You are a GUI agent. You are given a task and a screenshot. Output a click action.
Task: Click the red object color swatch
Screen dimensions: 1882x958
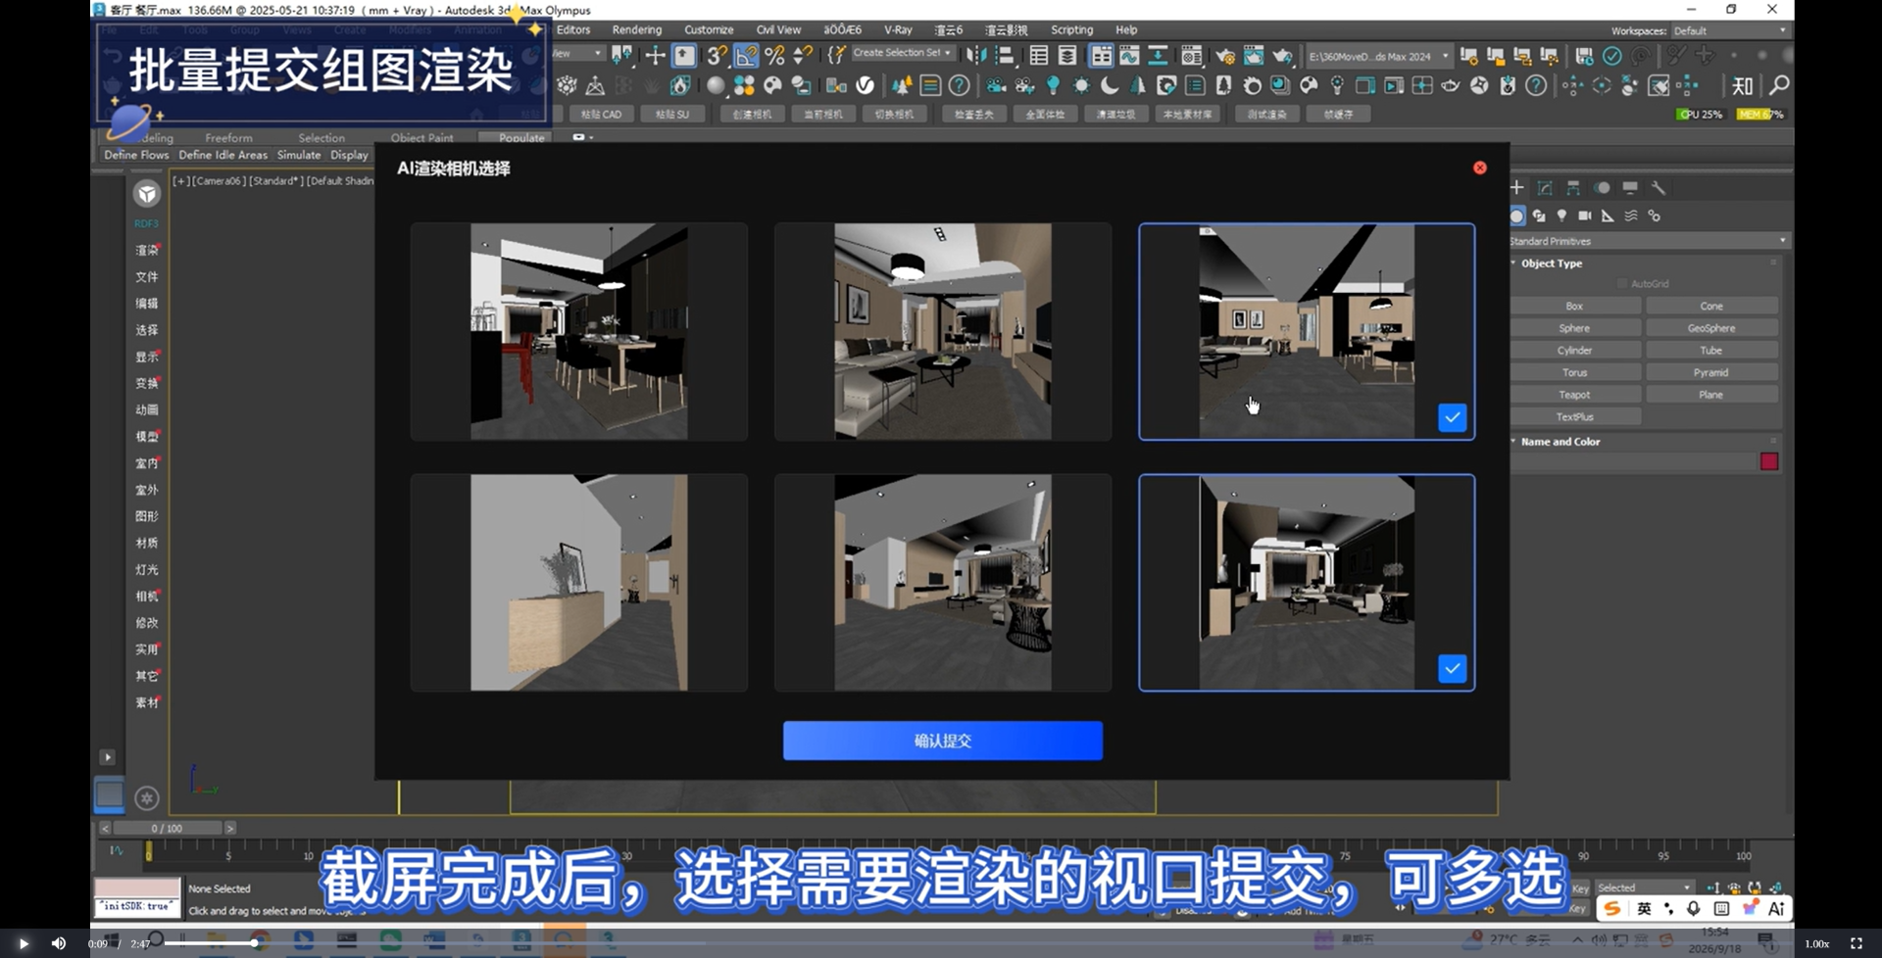(x=1769, y=461)
